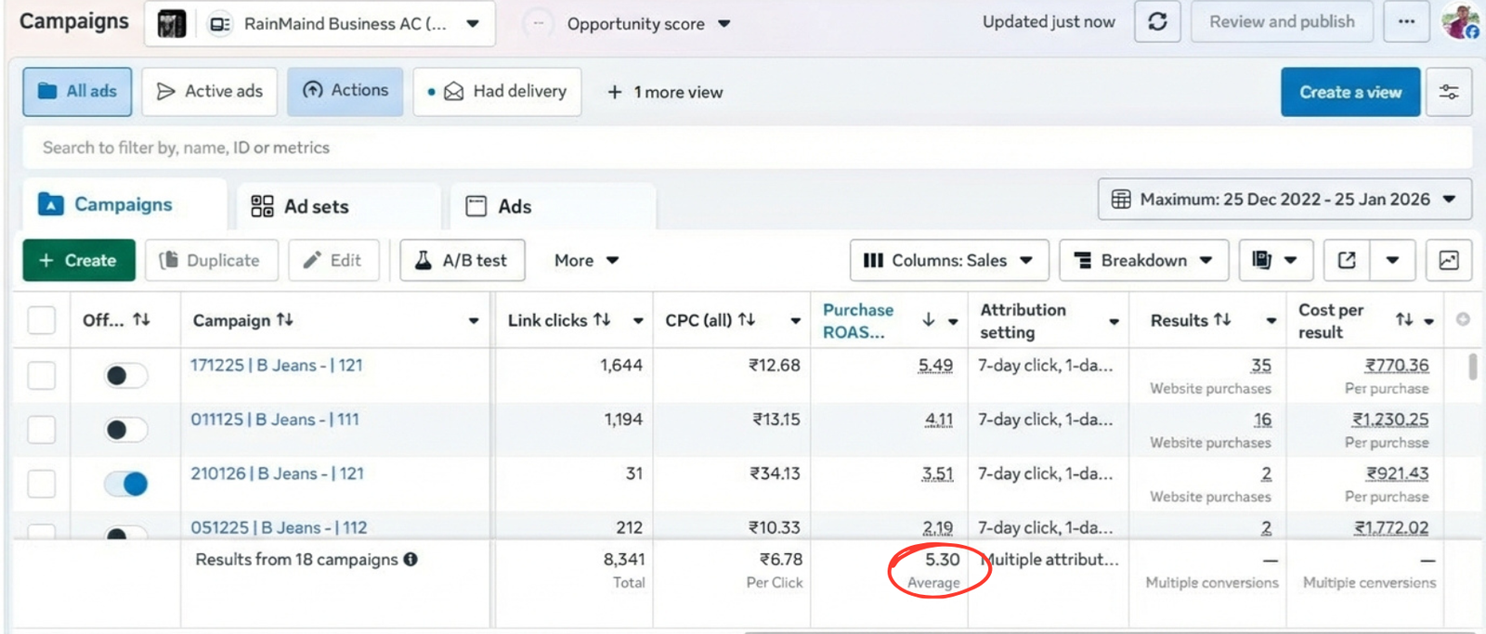Turn off the 210126 | B Jeans campaign toggle
1486x634 pixels.
click(x=125, y=484)
